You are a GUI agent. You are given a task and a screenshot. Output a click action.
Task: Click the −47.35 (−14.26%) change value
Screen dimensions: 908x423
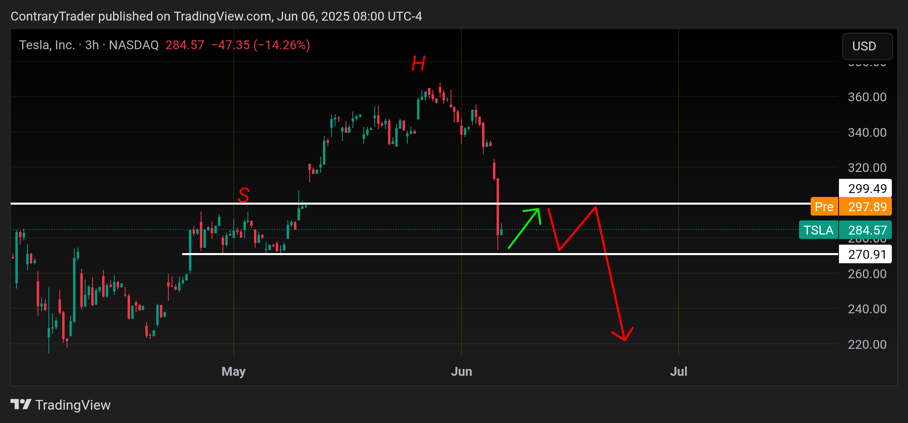click(261, 45)
